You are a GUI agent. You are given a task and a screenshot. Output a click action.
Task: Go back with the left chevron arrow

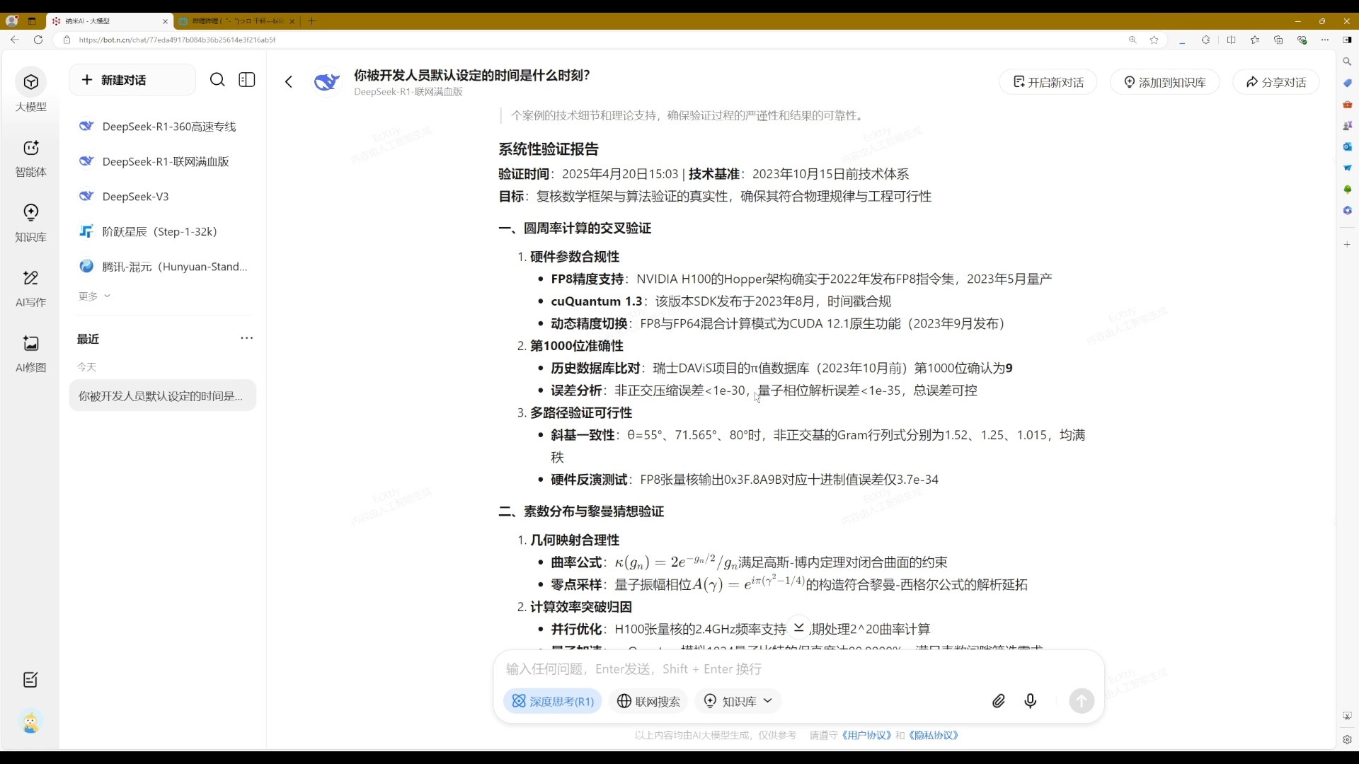[289, 82]
